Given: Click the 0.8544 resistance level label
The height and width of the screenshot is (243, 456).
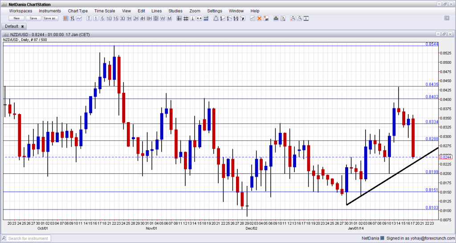Looking at the screenshot, I should pyautogui.click(x=432, y=44).
